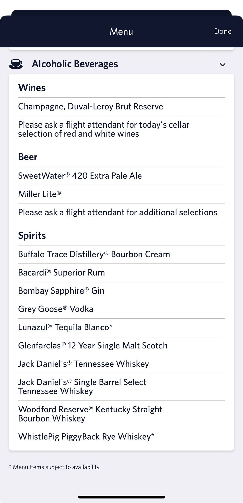Tap the additional beer selections note
The width and height of the screenshot is (243, 503).
coord(118,212)
